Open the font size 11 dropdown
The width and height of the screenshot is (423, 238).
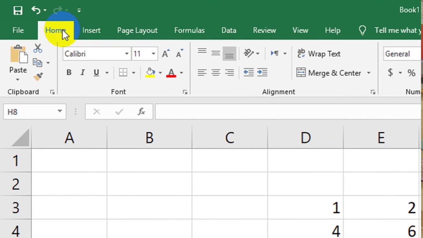coord(153,54)
